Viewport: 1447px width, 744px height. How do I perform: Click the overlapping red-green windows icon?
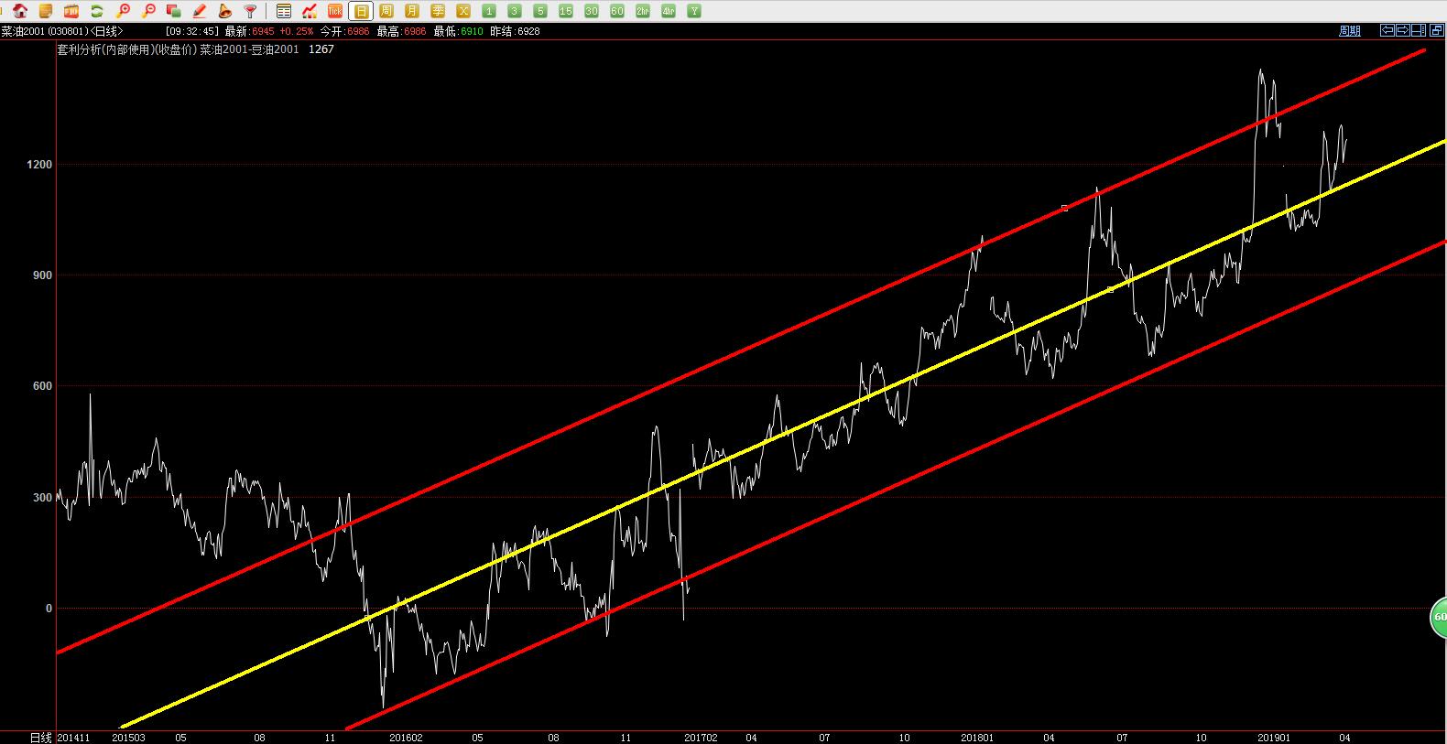pyautogui.click(x=173, y=11)
